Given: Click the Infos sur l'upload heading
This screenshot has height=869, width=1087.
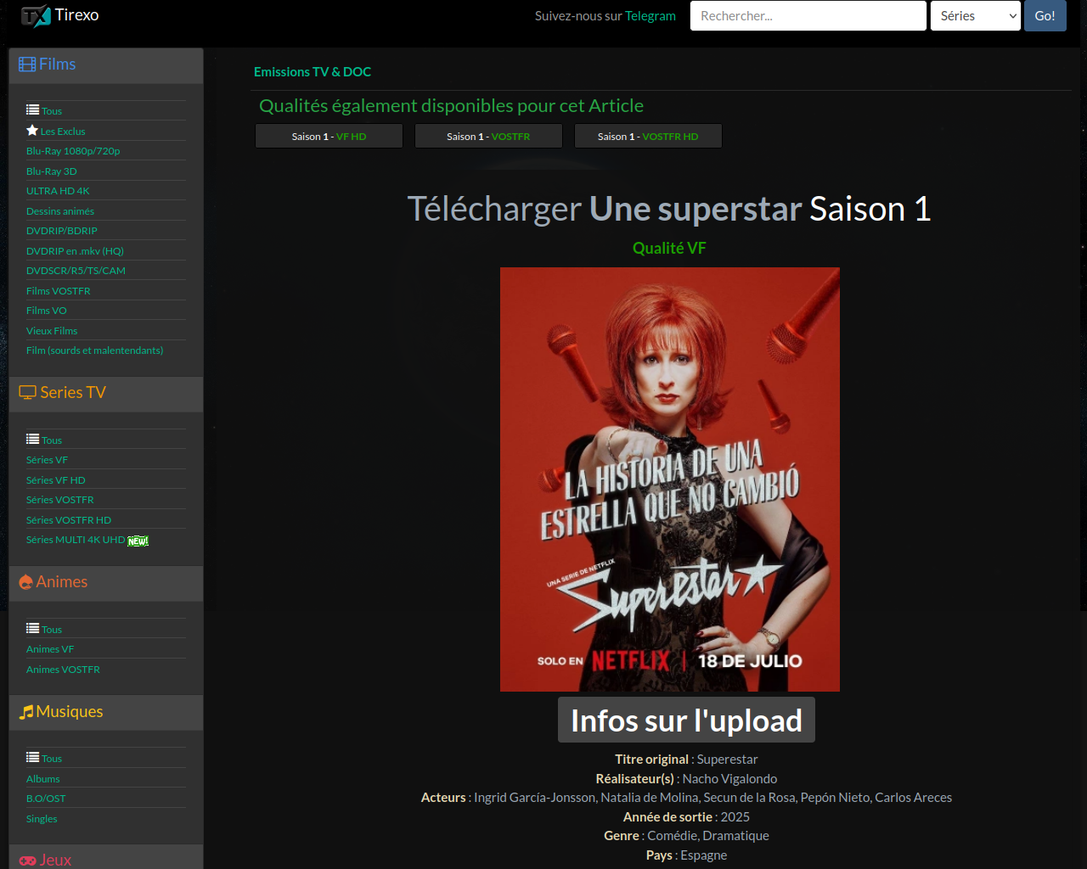Looking at the screenshot, I should (x=686, y=720).
